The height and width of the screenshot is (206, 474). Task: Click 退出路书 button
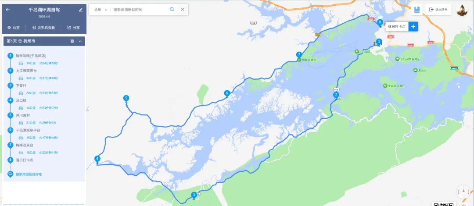(x=438, y=10)
